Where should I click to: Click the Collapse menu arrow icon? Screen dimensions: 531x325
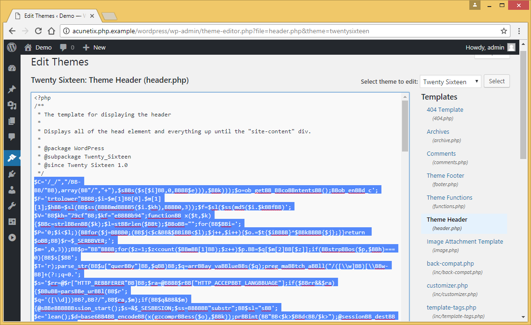(x=12, y=238)
